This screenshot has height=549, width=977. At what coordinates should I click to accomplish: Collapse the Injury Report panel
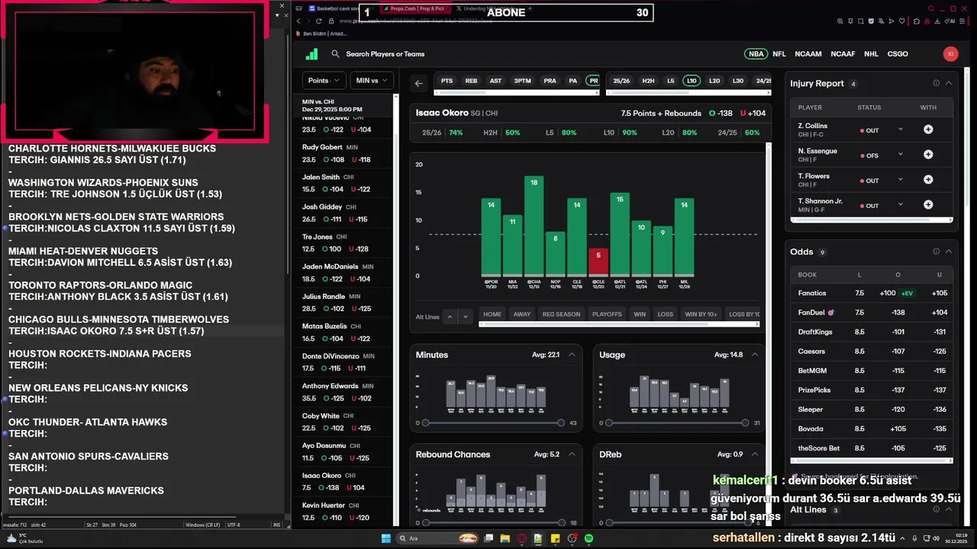click(x=949, y=83)
